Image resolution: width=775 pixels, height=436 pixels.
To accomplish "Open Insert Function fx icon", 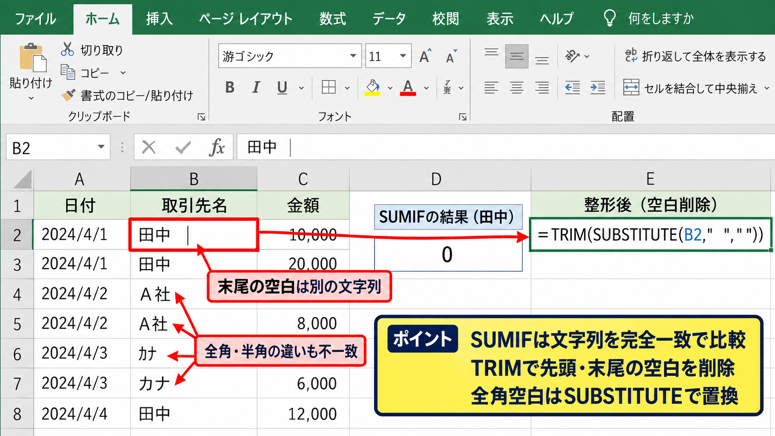I will pyautogui.click(x=216, y=147).
